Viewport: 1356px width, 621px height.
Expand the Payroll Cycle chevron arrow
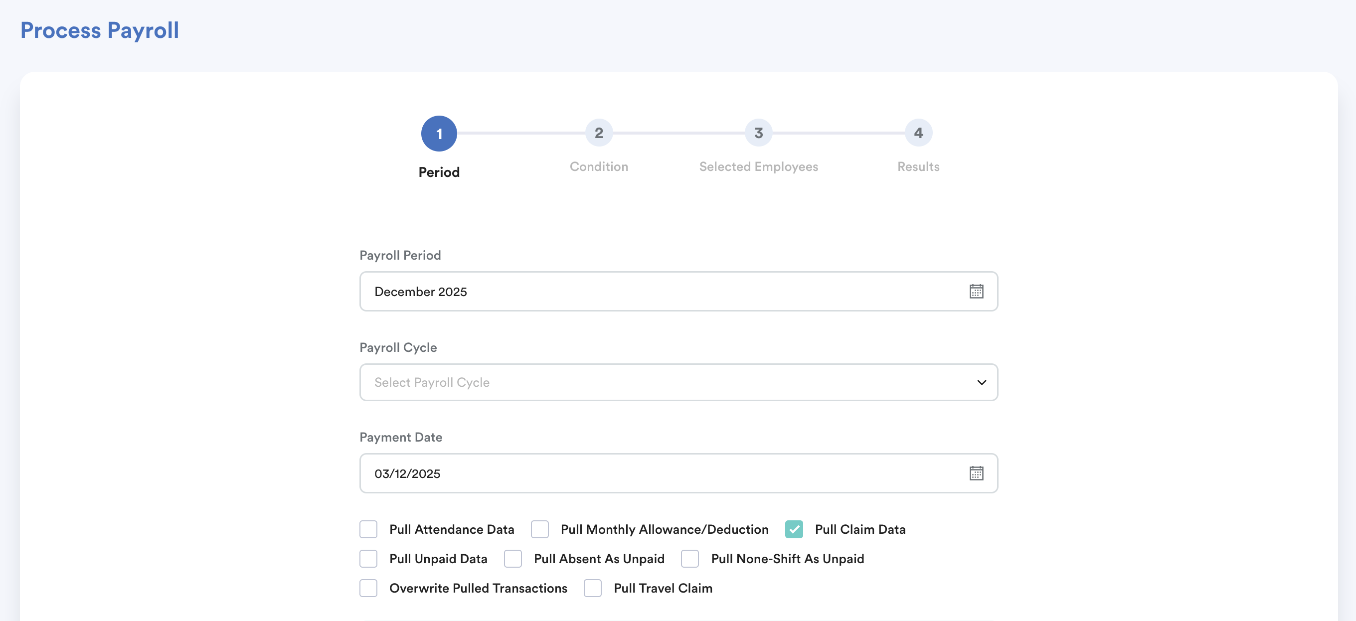coord(981,383)
